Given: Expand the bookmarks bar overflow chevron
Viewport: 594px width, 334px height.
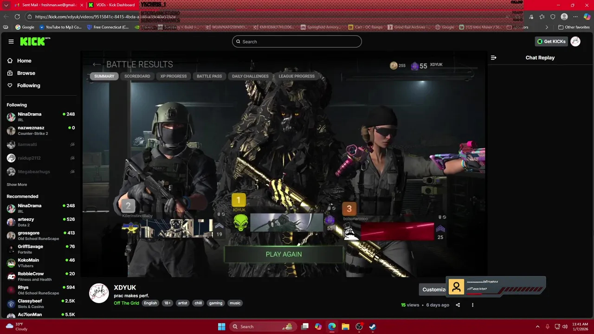Looking at the screenshot, I should pos(547,27).
